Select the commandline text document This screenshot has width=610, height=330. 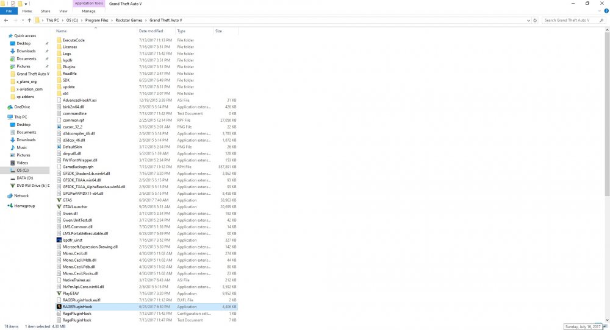74,113
